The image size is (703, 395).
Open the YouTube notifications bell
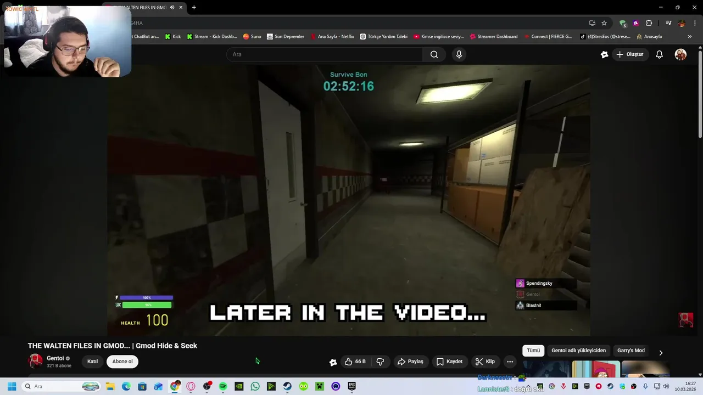pyautogui.click(x=660, y=54)
